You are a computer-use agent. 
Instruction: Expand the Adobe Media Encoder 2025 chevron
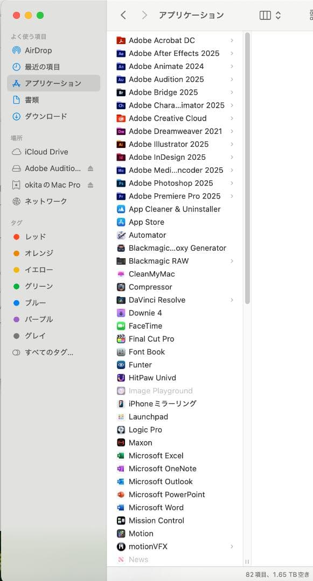pyautogui.click(x=232, y=170)
